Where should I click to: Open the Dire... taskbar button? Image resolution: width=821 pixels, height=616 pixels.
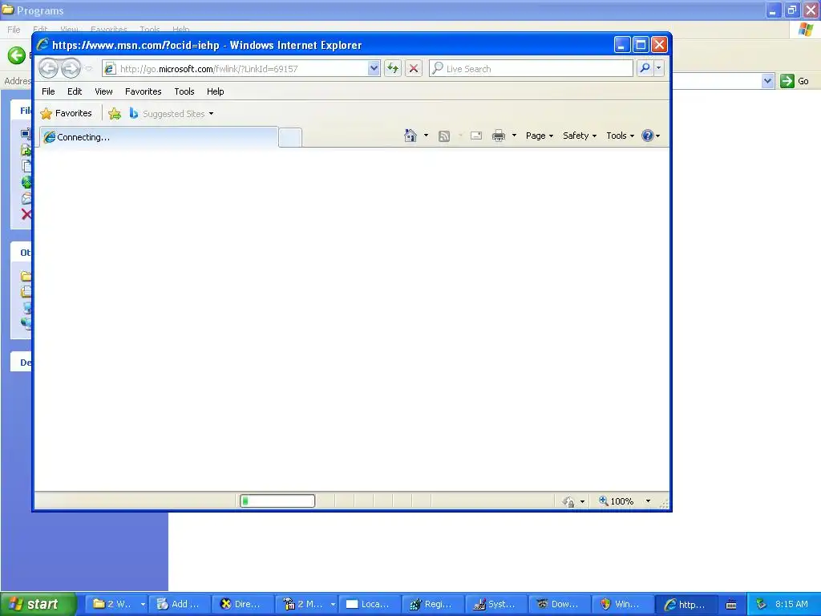[x=242, y=604]
